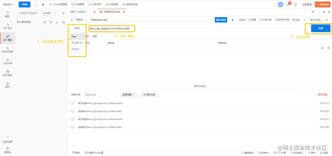Open the 最近 (Recent) sidebar section
332x156 pixels.
[8, 15]
